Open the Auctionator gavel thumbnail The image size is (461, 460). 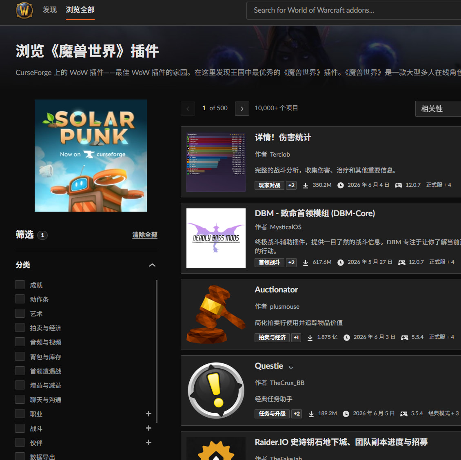pyautogui.click(x=216, y=314)
